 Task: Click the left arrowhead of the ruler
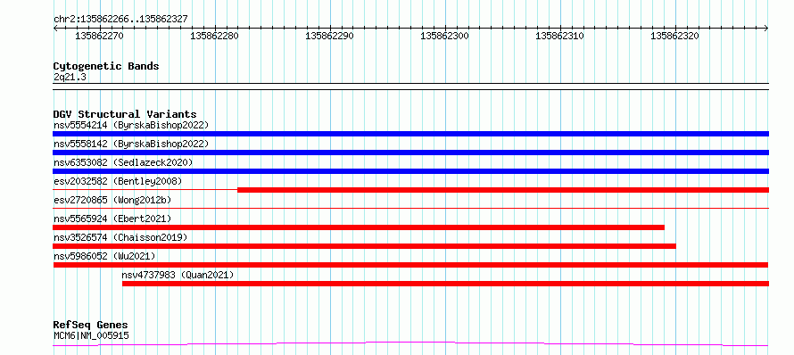click(55, 29)
